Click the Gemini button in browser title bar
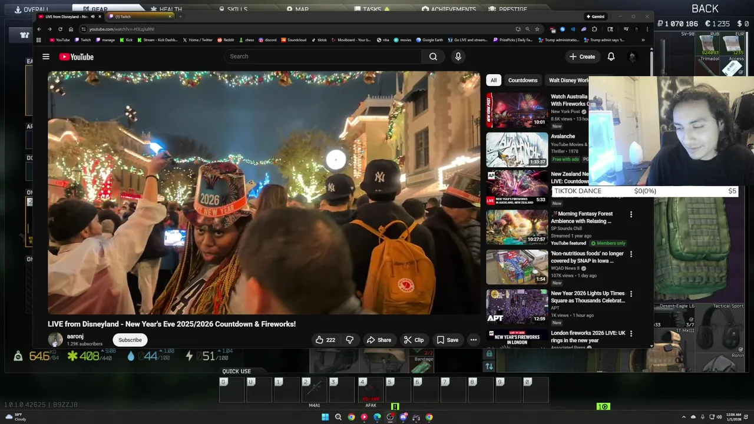Viewport: 754px width, 424px height. (596, 16)
